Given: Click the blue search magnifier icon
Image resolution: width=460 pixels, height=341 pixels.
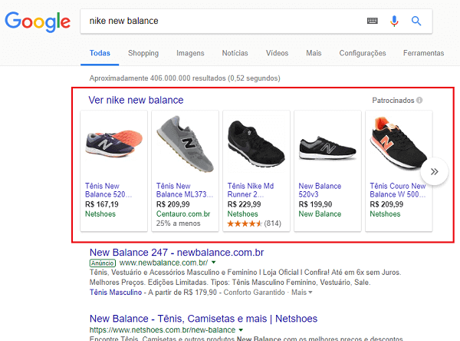Looking at the screenshot, I should (416, 22).
